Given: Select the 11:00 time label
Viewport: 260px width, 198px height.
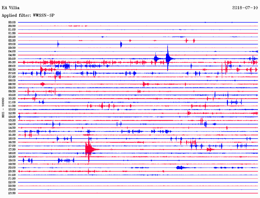Looking at the screenshot, I should 12,102.
